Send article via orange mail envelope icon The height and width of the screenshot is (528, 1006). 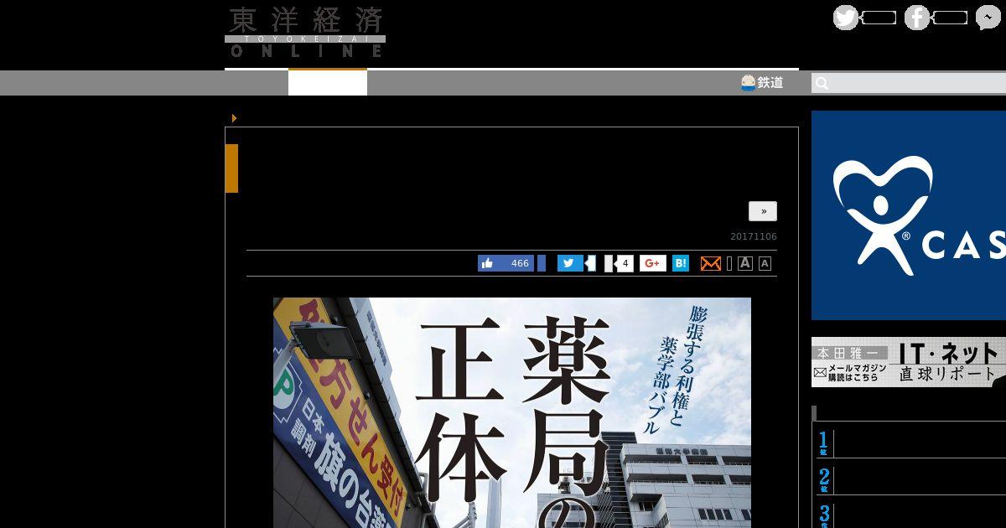pos(711,263)
